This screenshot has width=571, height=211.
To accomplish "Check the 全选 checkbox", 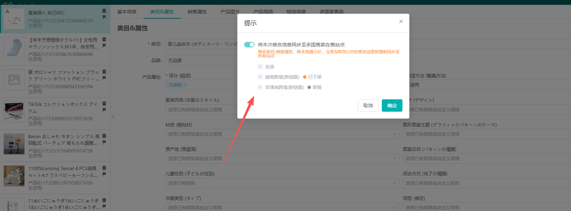I will (x=260, y=67).
